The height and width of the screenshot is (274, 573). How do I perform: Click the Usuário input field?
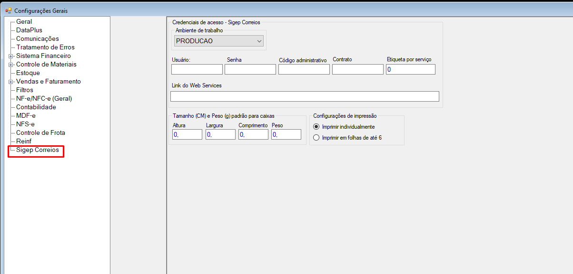point(197,69)
